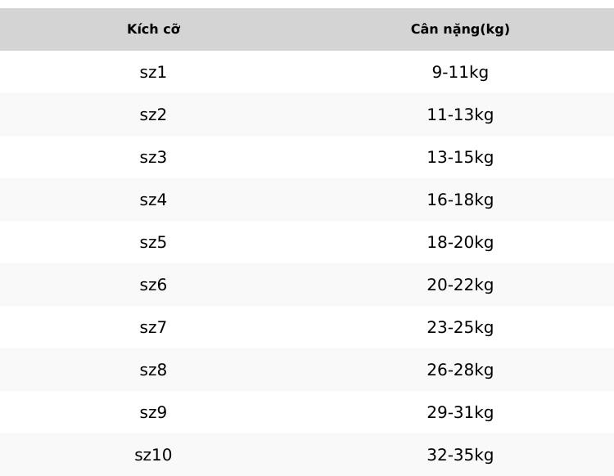Viewport: 614px width, 476px height.
Task: Click the 9-11kg weight cell
Action: 460,72
